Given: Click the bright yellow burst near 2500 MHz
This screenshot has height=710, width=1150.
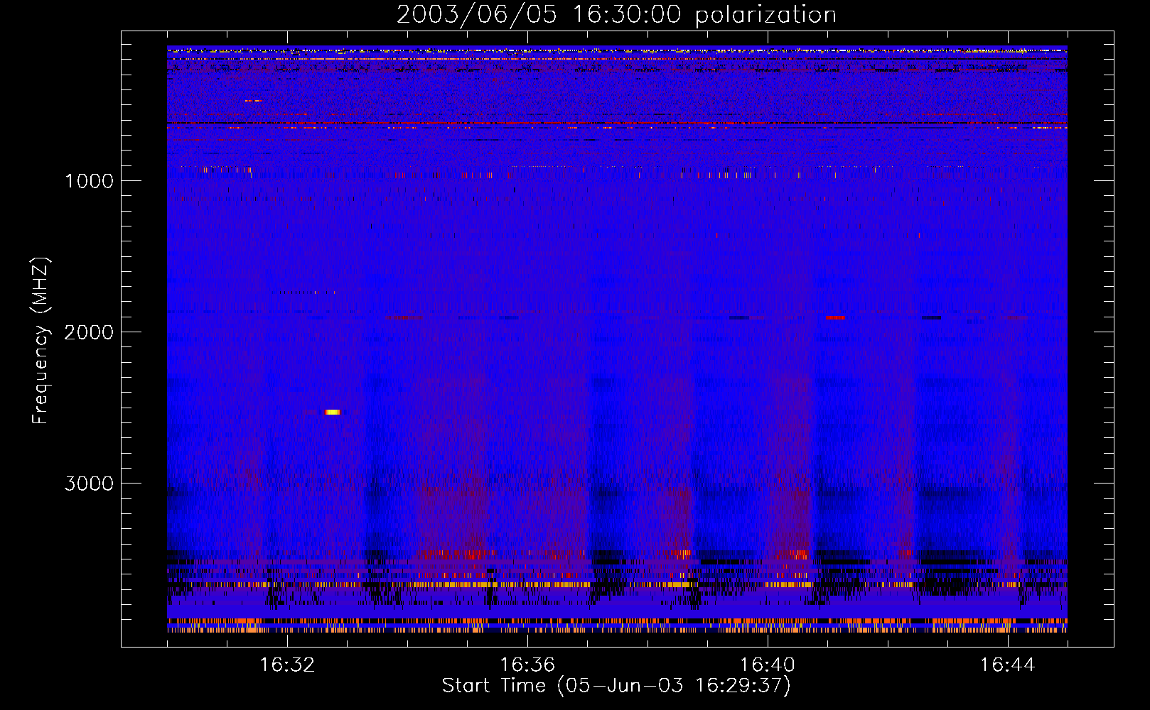Looking at the screenshot, I should [x=333, y=412].
